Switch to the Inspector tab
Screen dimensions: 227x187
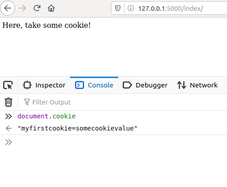[44, 85]
